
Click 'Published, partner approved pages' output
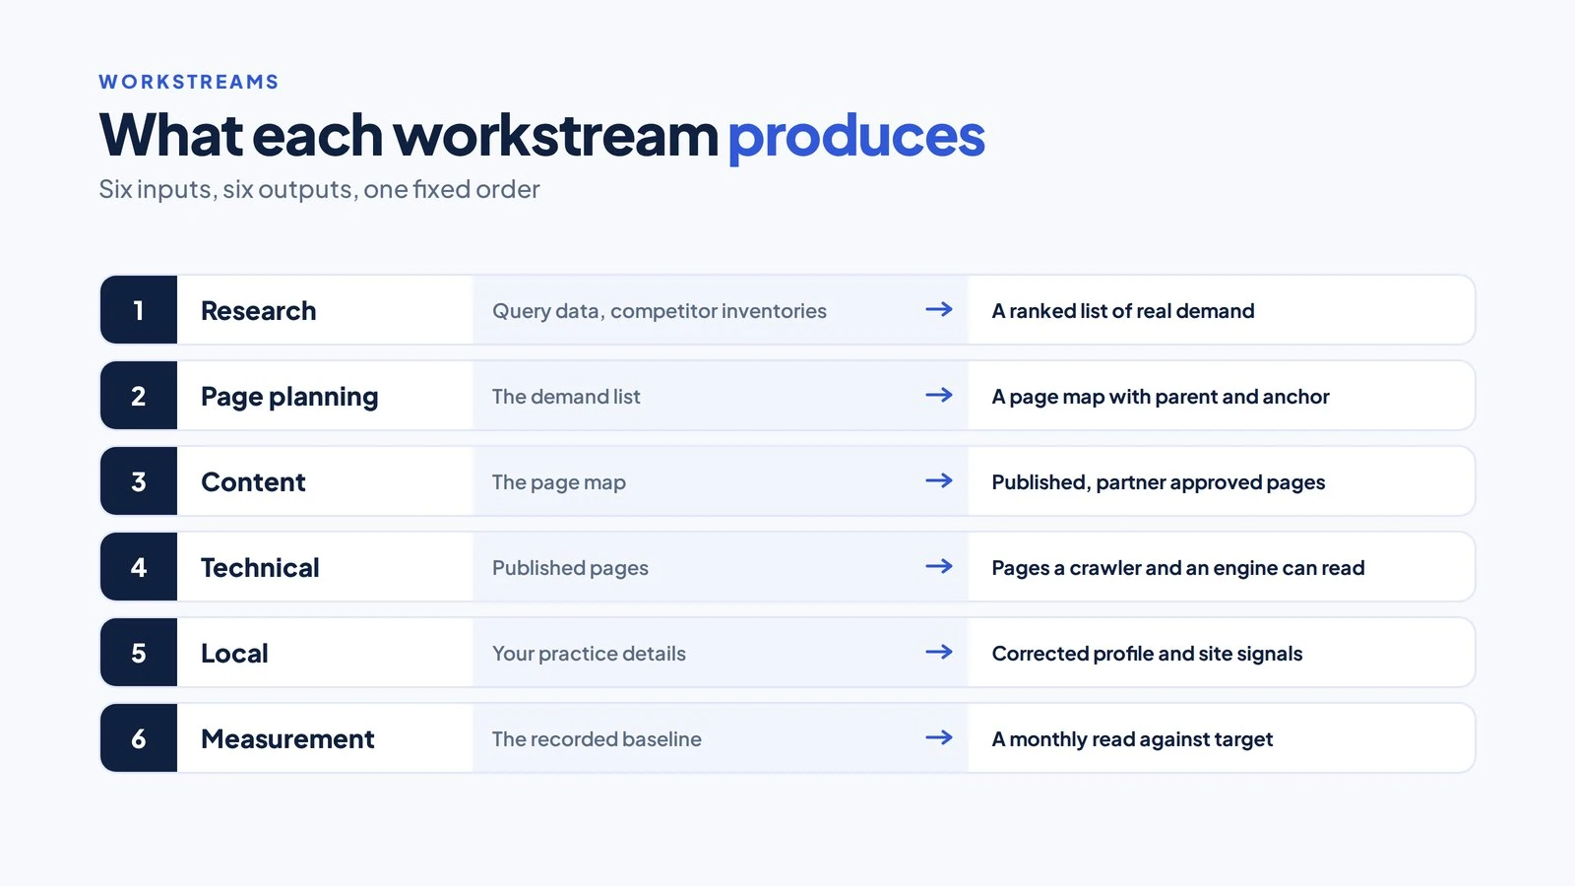click(1159, 482)
